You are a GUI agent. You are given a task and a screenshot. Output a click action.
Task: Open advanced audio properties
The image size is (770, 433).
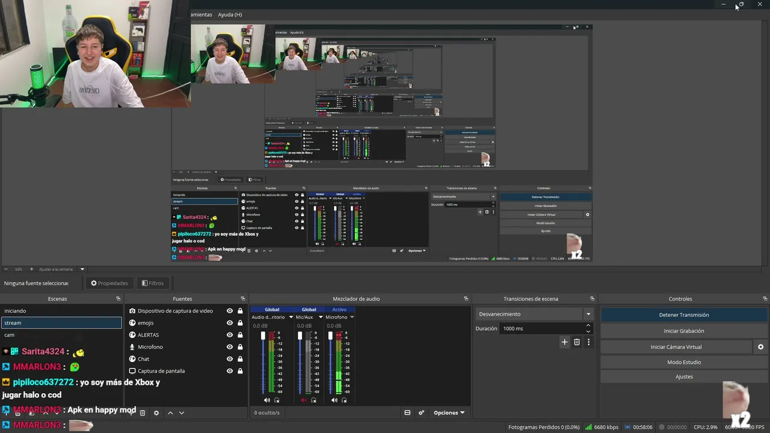(x=421, y=413)
